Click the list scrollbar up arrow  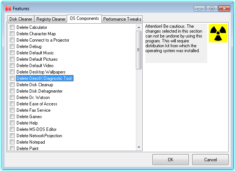139,27
